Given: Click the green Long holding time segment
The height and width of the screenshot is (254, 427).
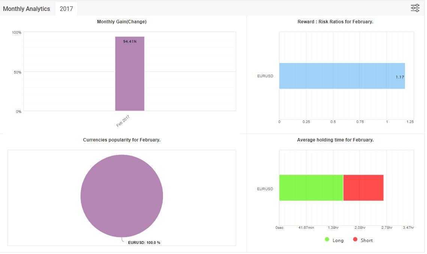Looking at the screenshot, I should 311,188.
